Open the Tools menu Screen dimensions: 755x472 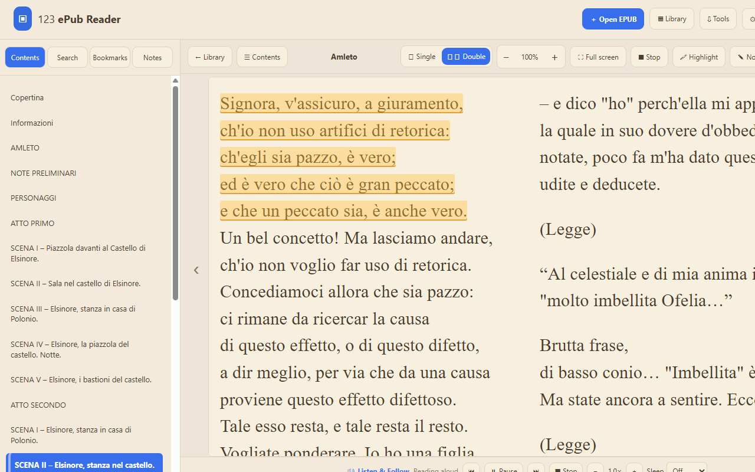[x=718, y=19]
